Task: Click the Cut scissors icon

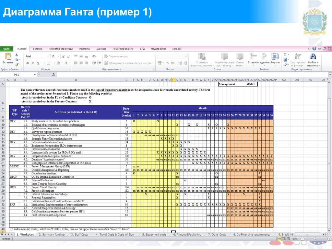Action: click(17, 54)
